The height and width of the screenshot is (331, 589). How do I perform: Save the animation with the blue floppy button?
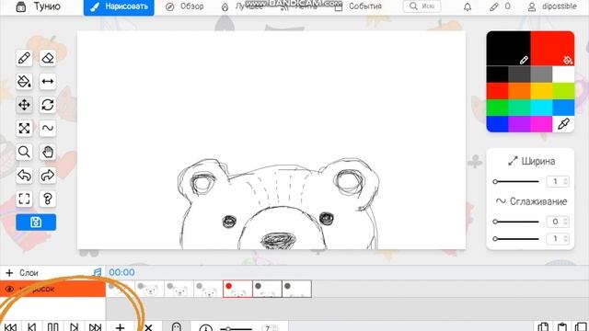click(36, 223)
